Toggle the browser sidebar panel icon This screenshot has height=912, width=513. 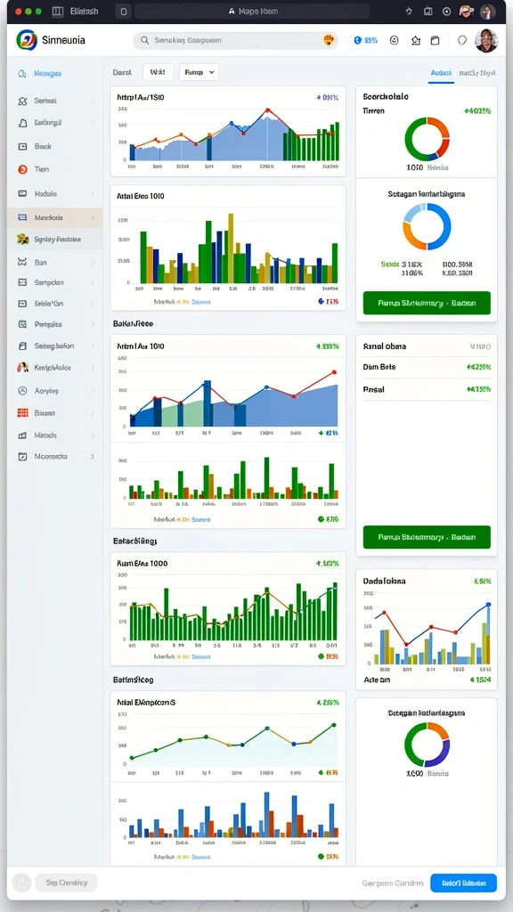click(57, 11)
